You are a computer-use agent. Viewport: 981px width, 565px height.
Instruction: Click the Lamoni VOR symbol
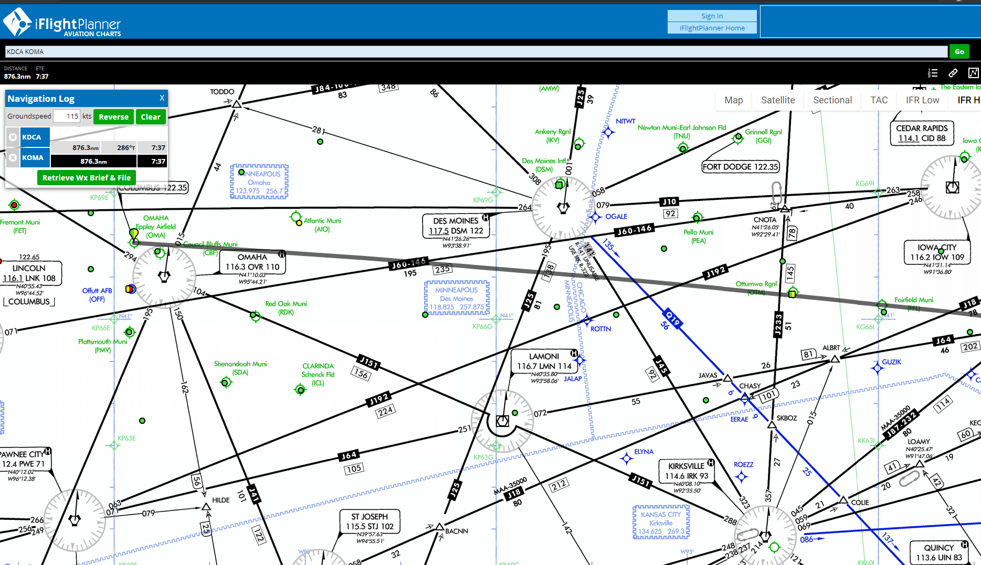pyautogui.click(x=502, y=421)
